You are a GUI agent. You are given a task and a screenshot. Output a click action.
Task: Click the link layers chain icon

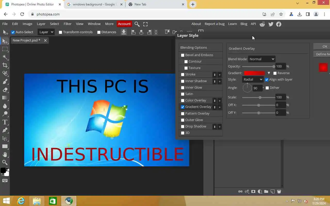pos(240,192)
